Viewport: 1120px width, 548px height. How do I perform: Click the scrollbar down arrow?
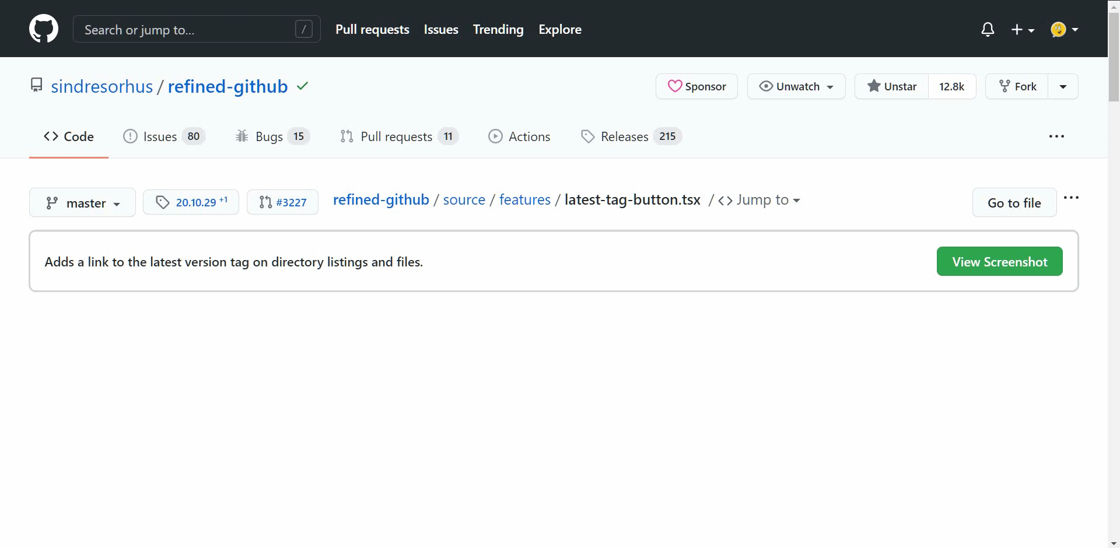click(x=1114, y=543)
